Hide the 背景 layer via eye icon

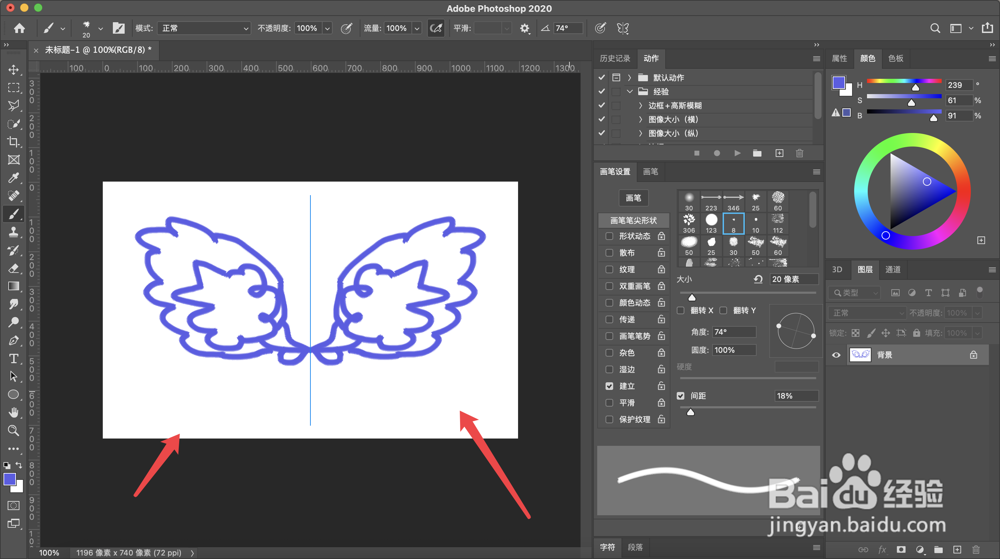pyautogui.click(x=836, y=355)
